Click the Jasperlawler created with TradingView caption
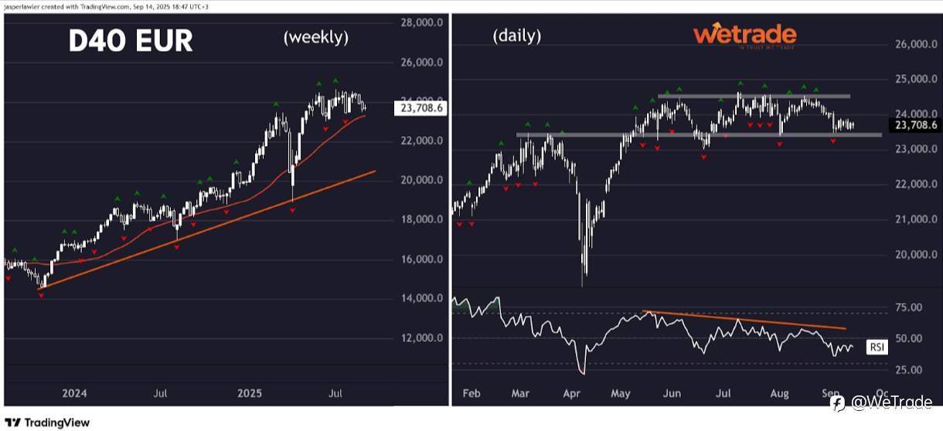Viewport: 943px width, 431px height. coord(104,5)
